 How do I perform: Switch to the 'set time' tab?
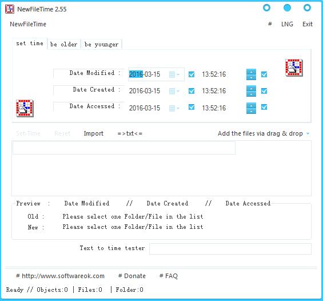point(30,43)
